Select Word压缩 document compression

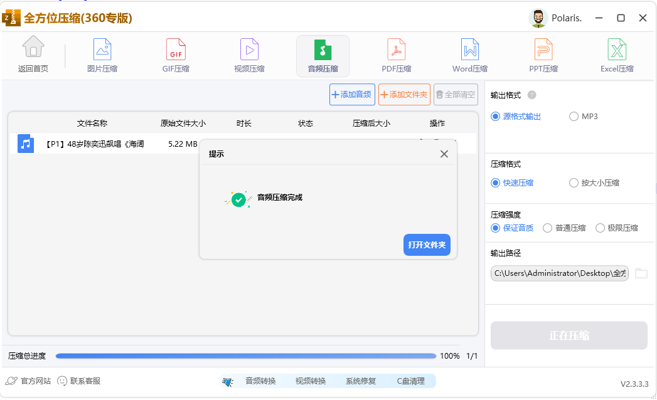pos(469,55)
